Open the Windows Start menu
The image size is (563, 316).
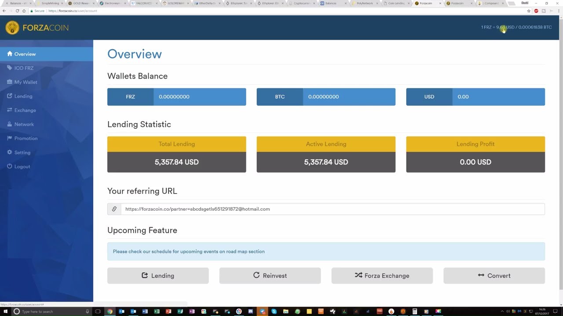coord(5,312)
